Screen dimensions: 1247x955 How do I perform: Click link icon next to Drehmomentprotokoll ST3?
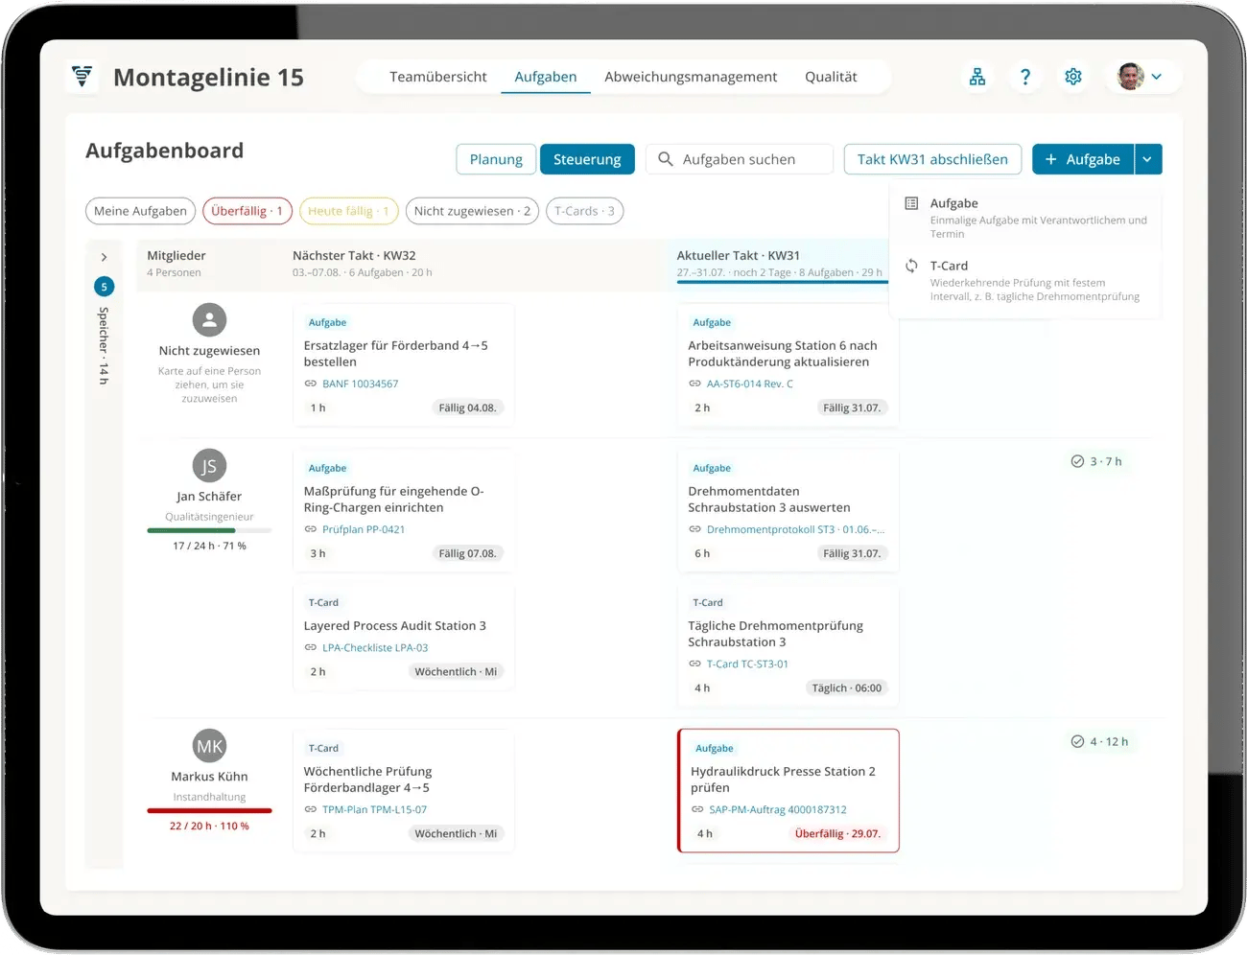coord(694,529)
